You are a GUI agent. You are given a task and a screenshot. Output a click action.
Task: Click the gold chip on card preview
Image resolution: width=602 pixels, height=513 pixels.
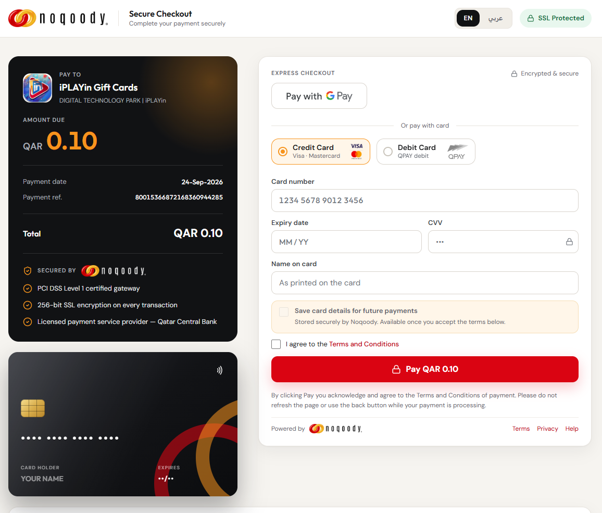pos(33,408)
